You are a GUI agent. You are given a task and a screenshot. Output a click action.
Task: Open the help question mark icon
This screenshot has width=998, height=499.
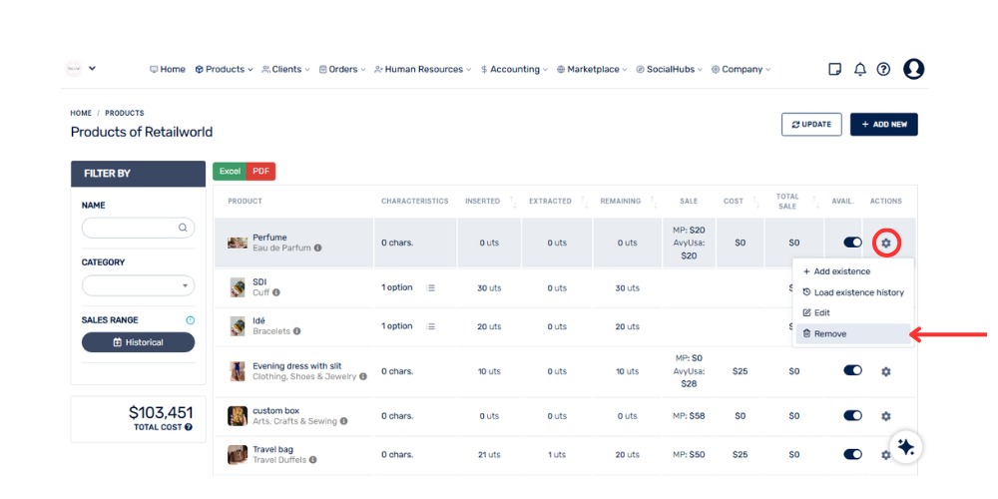click(883, 69)
